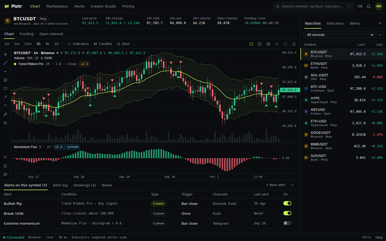Toggle the lock drawings icon
386x241 pixels.
(5, 166)
